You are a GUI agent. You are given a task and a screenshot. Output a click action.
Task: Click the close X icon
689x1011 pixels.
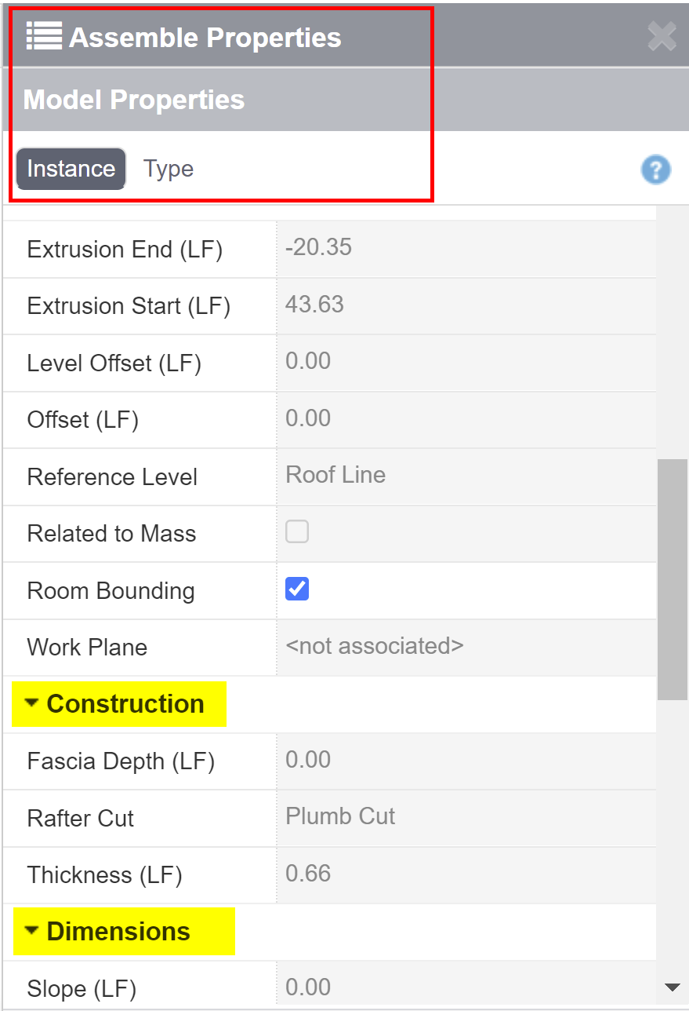pos(662,35)
